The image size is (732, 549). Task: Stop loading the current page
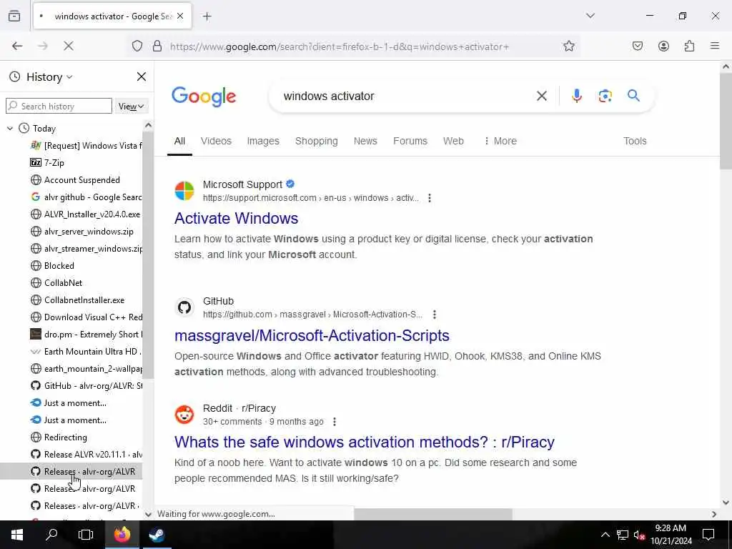(69, 46)
